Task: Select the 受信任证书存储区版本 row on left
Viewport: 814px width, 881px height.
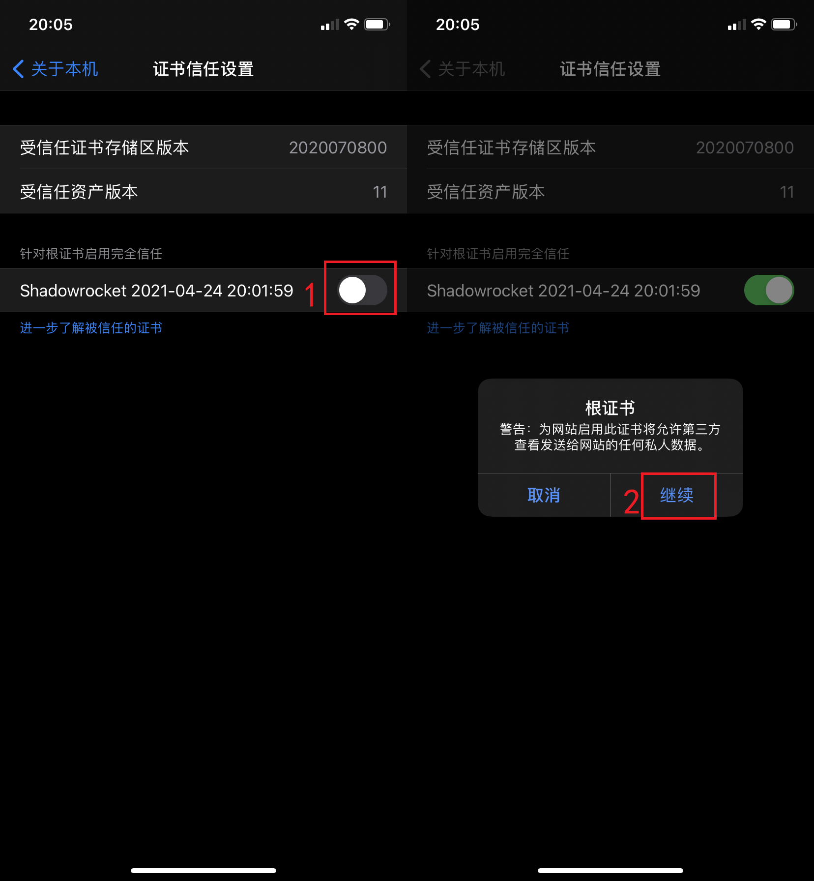Action: pos(203,147)
